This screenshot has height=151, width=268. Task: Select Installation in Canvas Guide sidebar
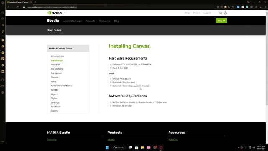click(x=57, y=60)
